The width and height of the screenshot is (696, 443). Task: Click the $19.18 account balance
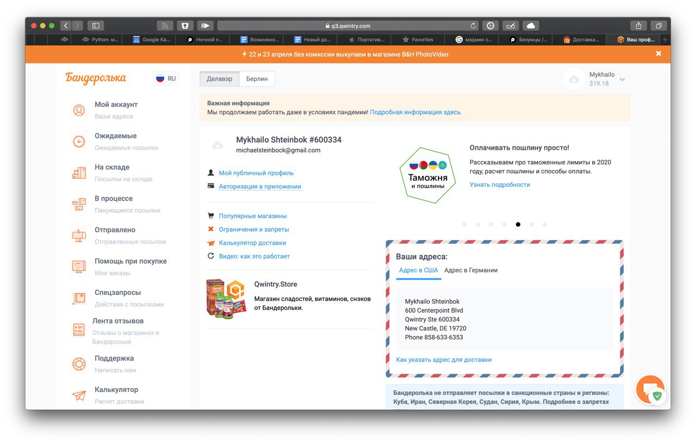pyautogui.click(x=599, y=84)
